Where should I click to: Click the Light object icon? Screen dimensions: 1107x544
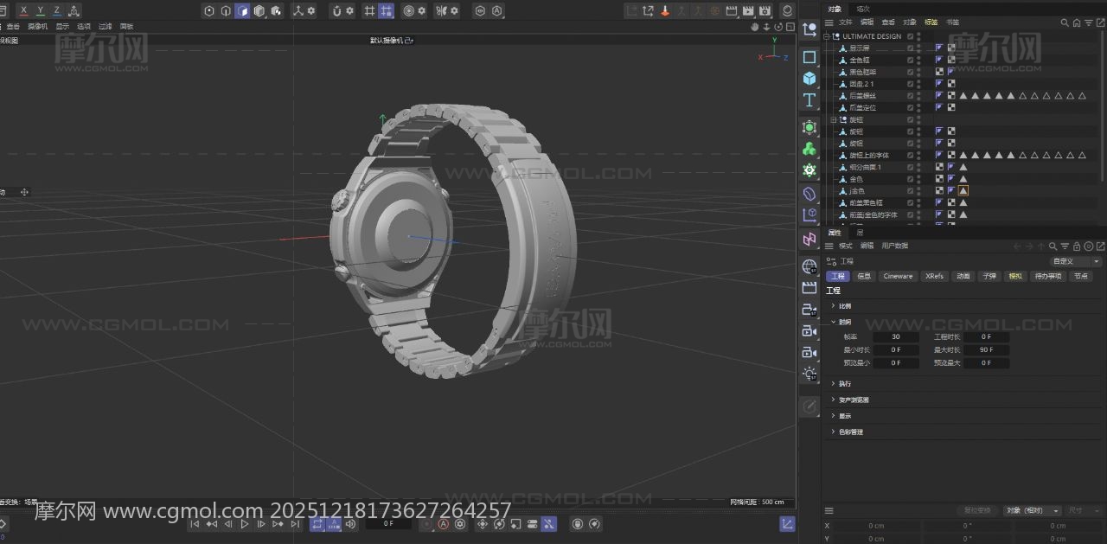pos(809,374)
